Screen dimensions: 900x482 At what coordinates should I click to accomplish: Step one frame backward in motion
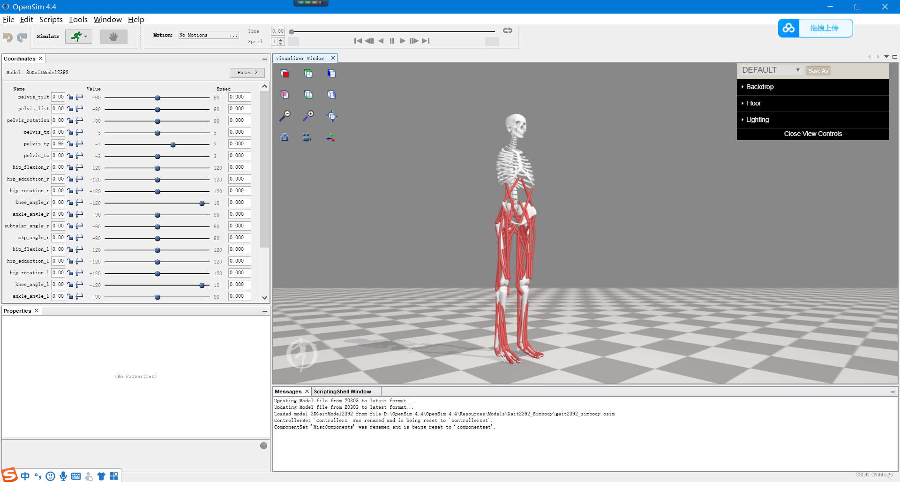point(369,41)
